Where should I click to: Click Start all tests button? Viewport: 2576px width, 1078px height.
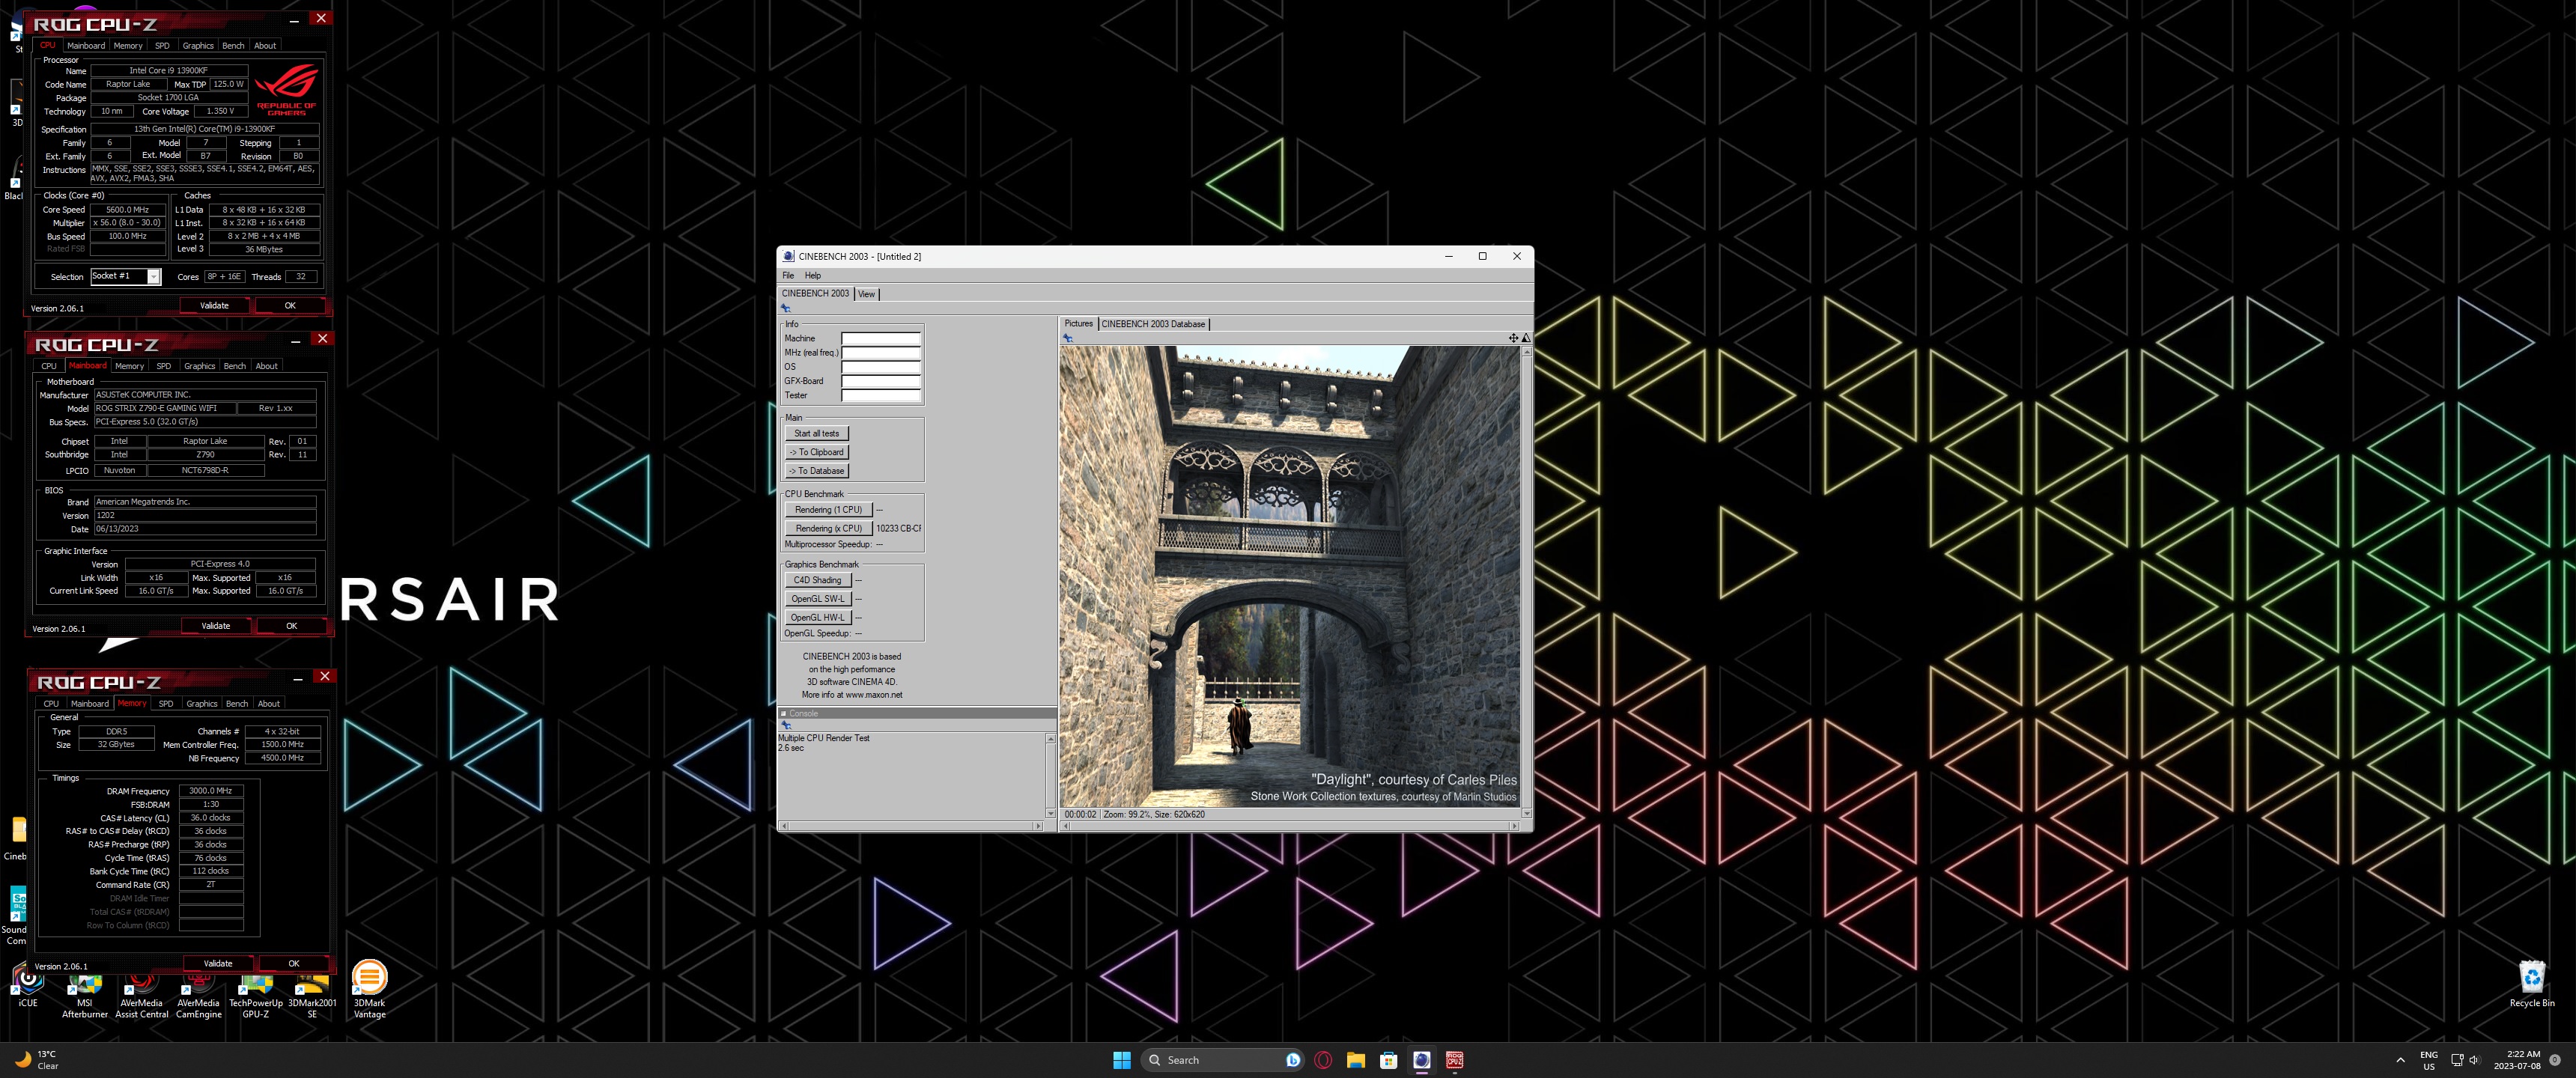click(x=817, y=433)
